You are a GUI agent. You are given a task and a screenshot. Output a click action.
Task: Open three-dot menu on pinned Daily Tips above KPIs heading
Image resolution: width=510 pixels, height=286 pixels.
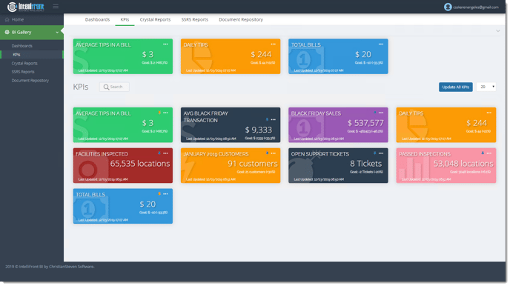point(274,44)
